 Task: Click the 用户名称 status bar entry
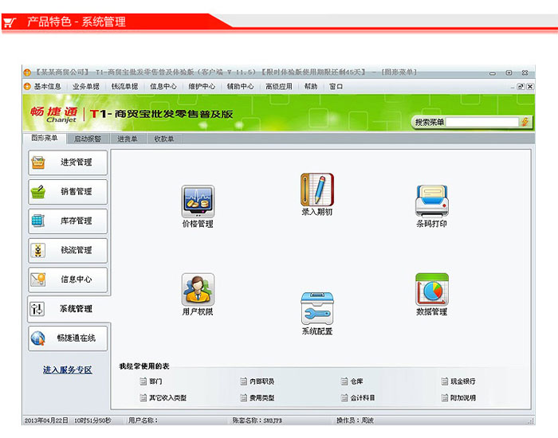pyautogui.click(x=143, y=420)
